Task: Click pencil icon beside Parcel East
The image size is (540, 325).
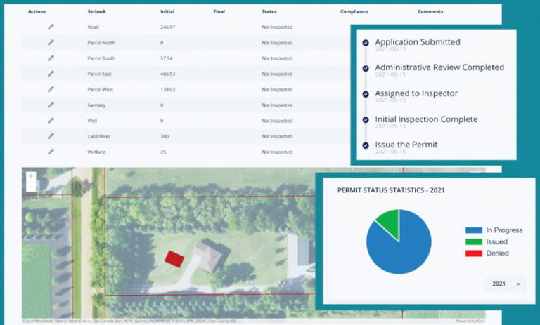Action: point(51,74)
